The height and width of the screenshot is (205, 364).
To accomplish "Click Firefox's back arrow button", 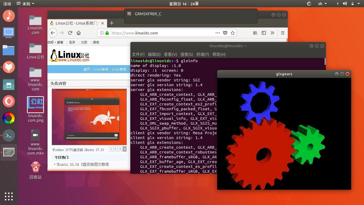I will [53, 33].
